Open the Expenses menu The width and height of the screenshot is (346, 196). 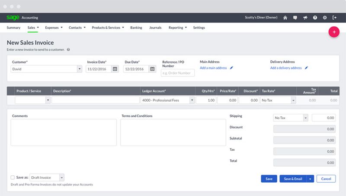pos(54,28)
